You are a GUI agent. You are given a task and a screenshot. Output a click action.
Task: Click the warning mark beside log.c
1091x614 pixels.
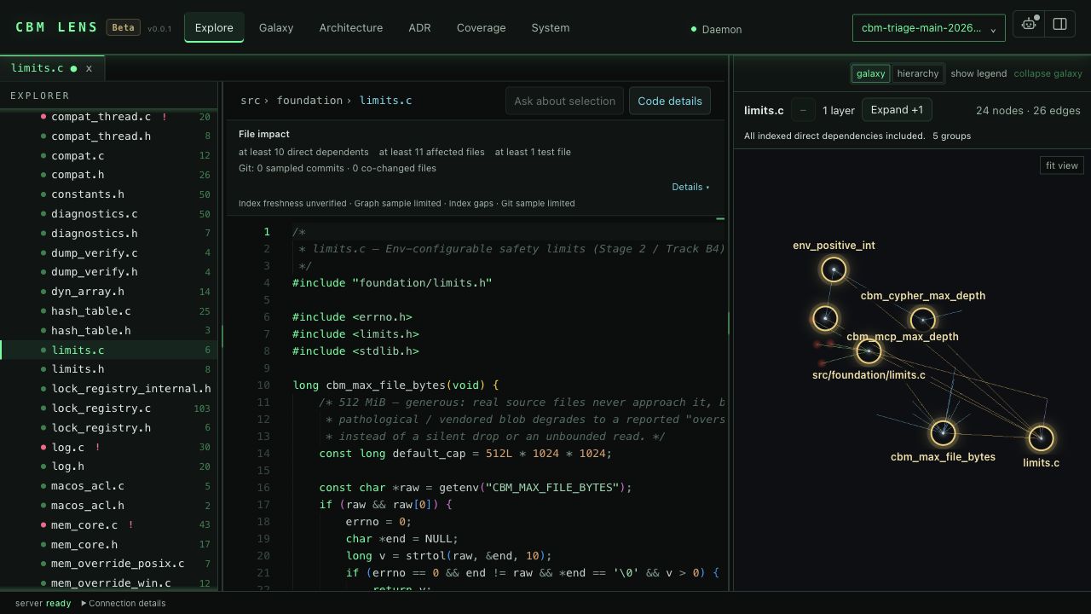(x=98, y=447)
